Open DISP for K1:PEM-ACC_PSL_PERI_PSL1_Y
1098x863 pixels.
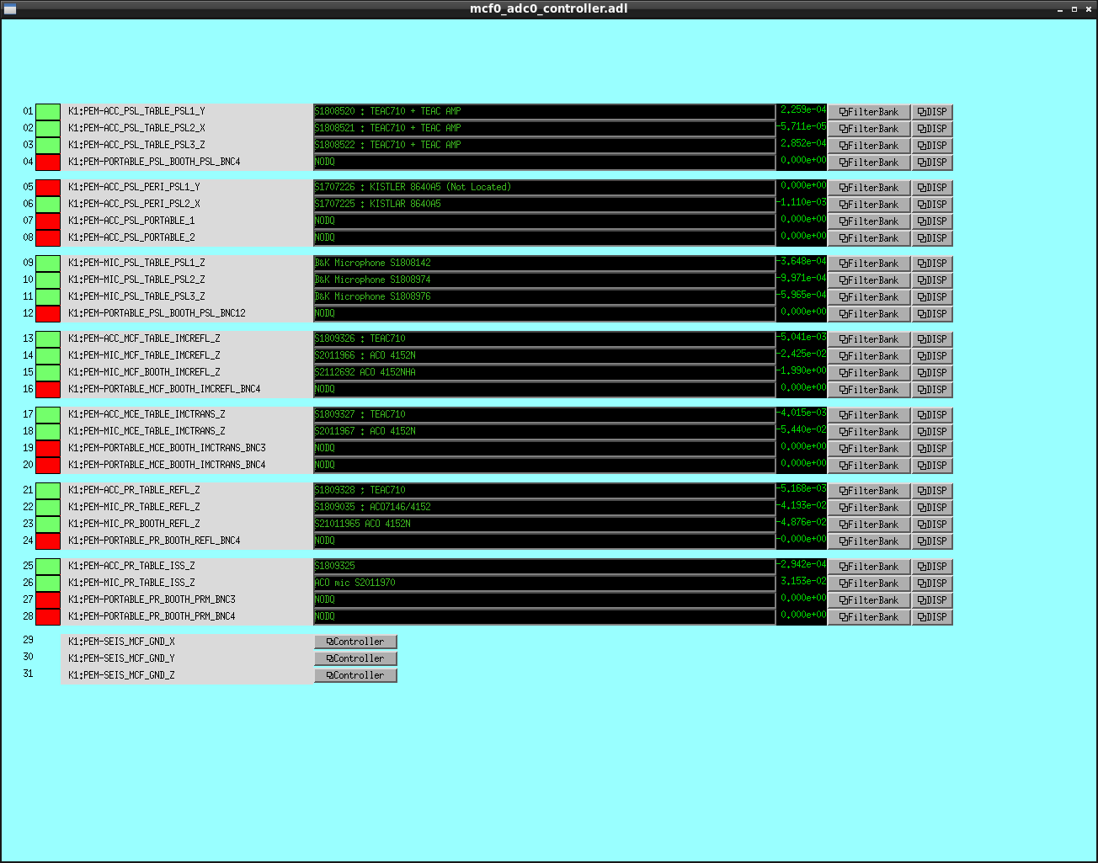pyautogui.click(x=932, y=188)
